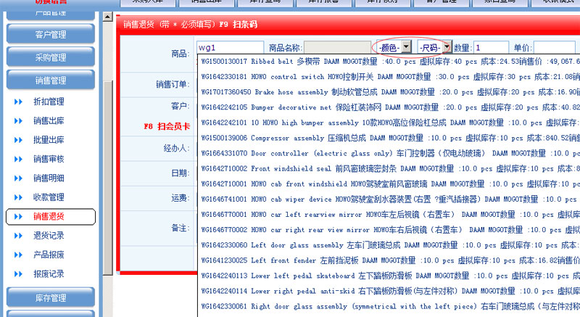The image size is (580, 317).
Task: Expand the 库存管理 sidebar section
Action: (x=51, y=297)
